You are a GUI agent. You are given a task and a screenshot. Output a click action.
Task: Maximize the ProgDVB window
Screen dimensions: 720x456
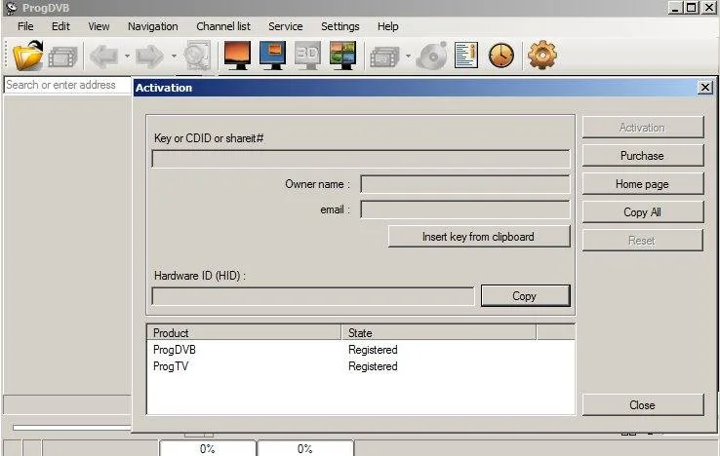(x=691, y=8)
